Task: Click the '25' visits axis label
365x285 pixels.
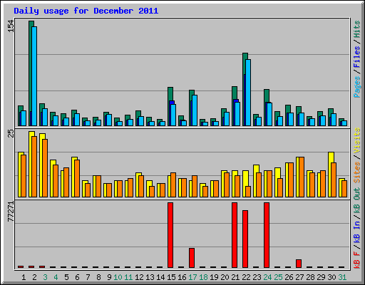Action: (x=11, y=133)
